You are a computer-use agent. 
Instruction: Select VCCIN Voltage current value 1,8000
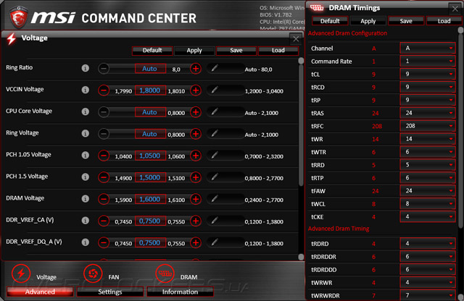pos(150,90)
